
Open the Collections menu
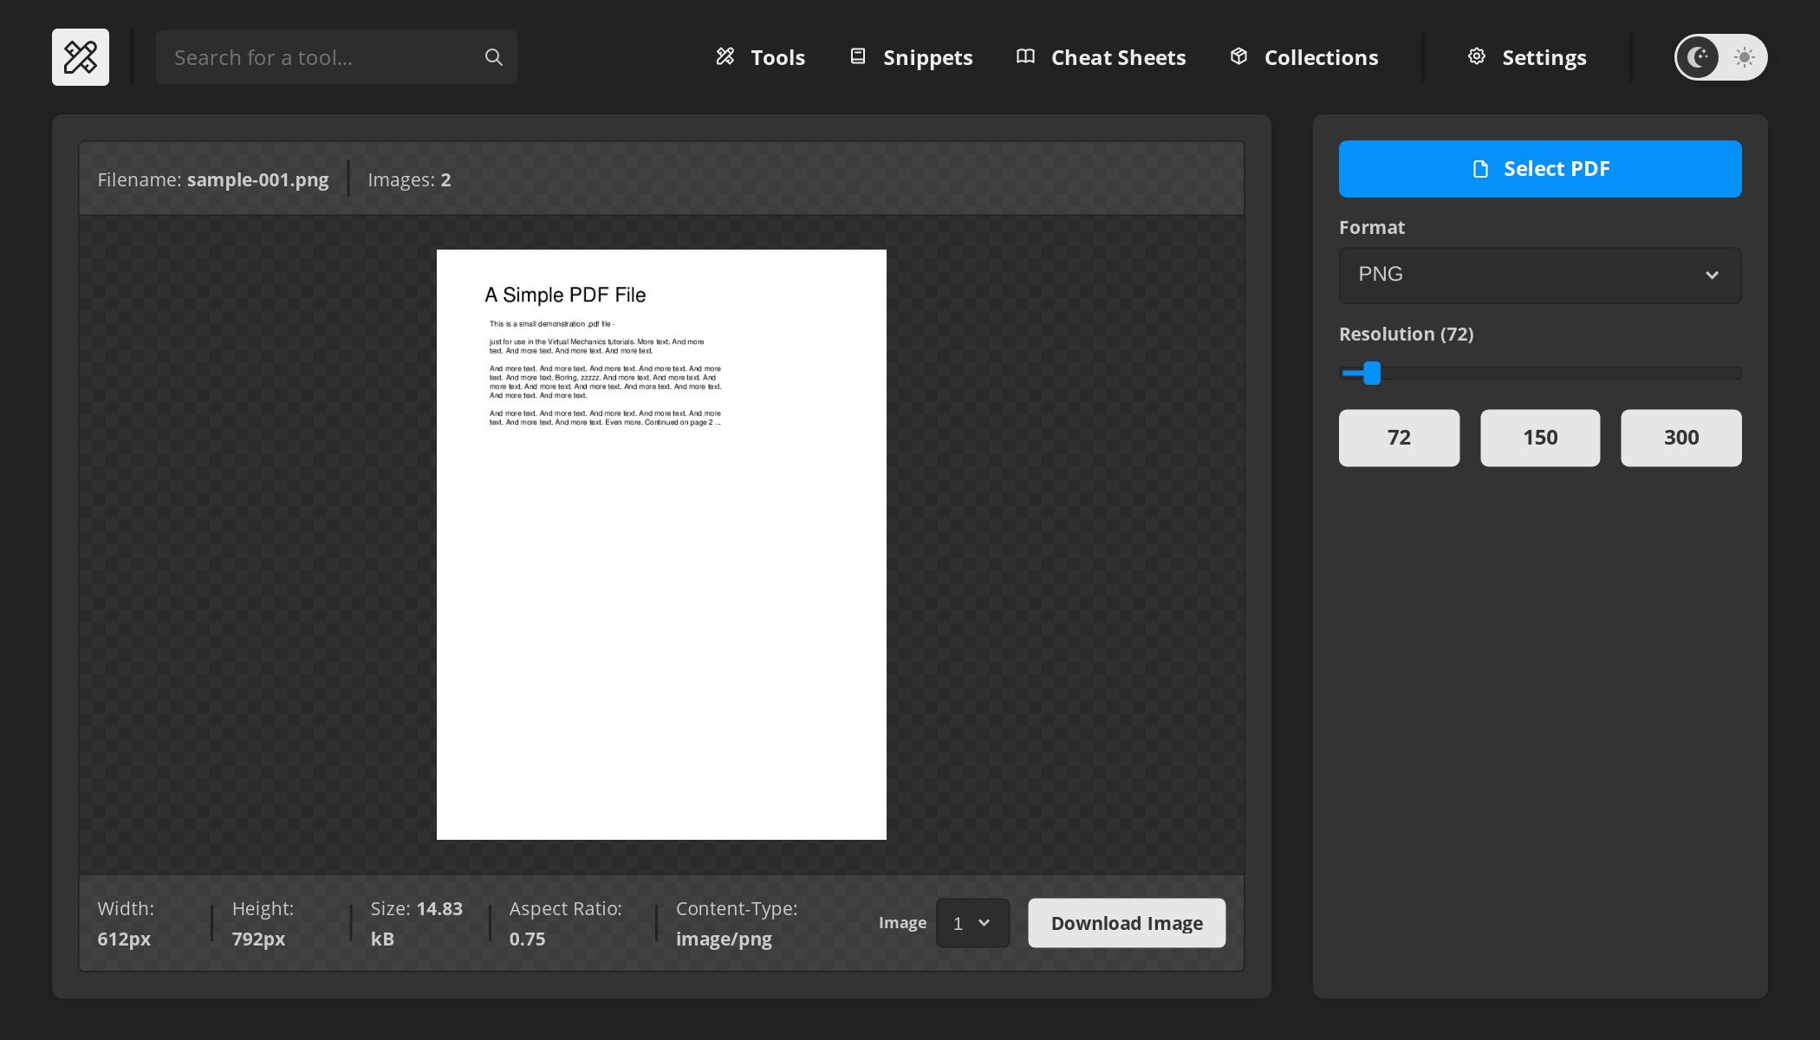(x=1303, y=57)
